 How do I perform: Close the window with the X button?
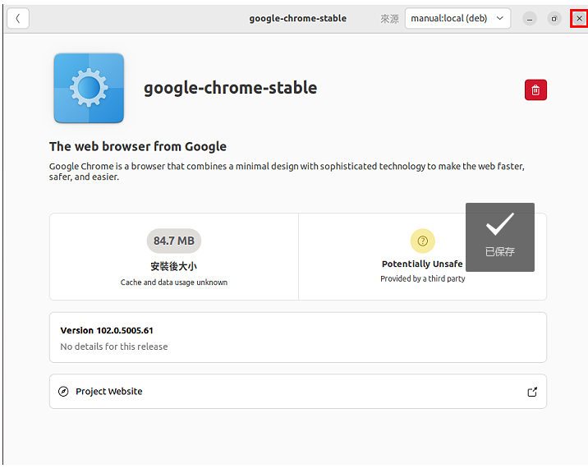[579, 18]
